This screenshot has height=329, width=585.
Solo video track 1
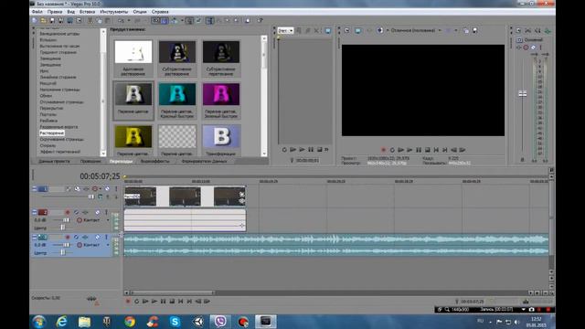coord(116,189)
